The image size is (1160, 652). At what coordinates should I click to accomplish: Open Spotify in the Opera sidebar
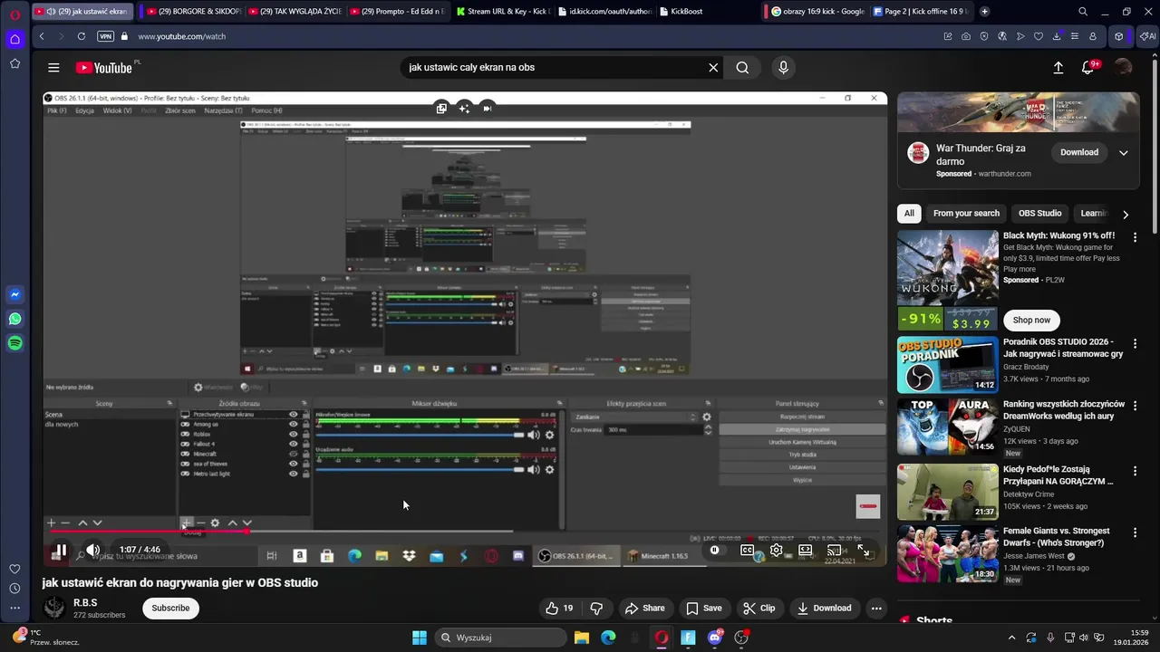[x=15, y=343]
